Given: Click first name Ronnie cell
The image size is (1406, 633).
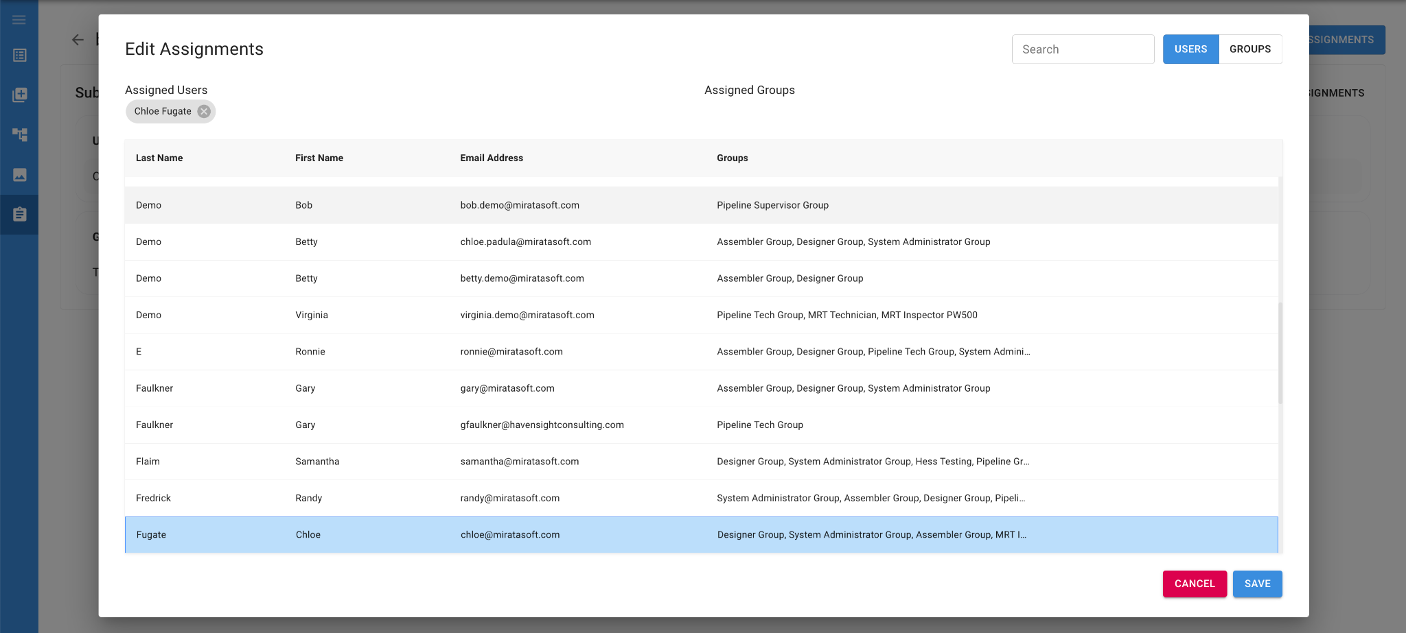Looking at the screenshot, I should 310,352.
